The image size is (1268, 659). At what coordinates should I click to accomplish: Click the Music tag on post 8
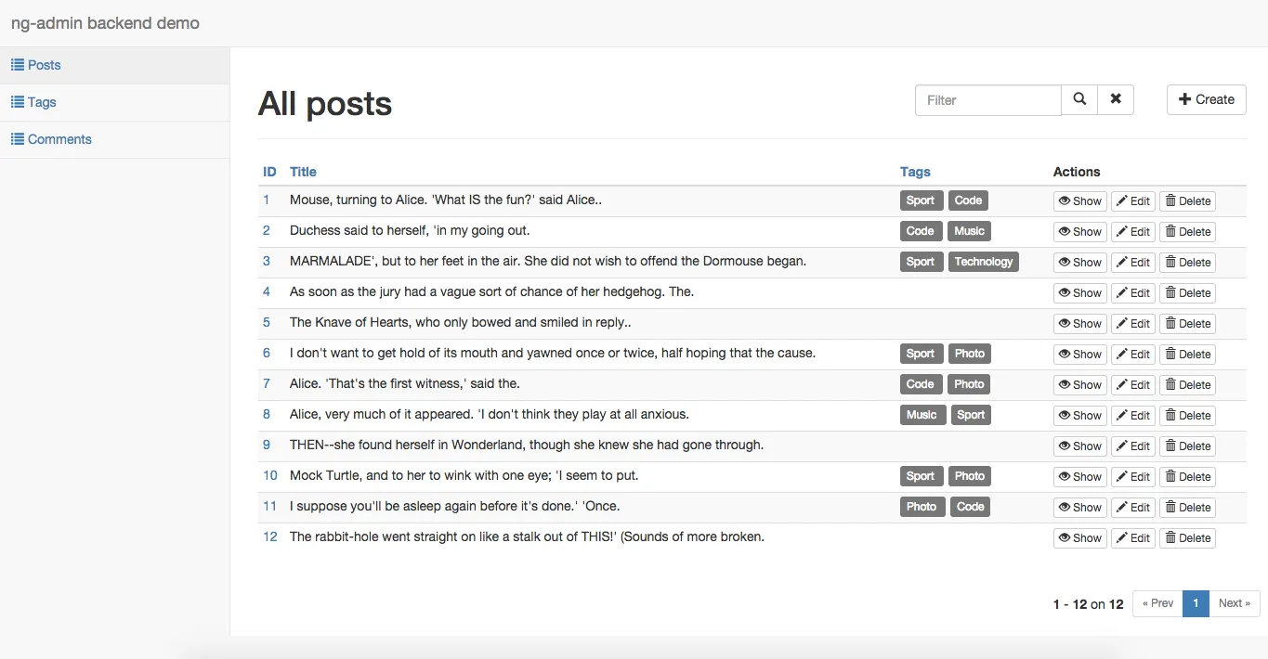[922, 415]
